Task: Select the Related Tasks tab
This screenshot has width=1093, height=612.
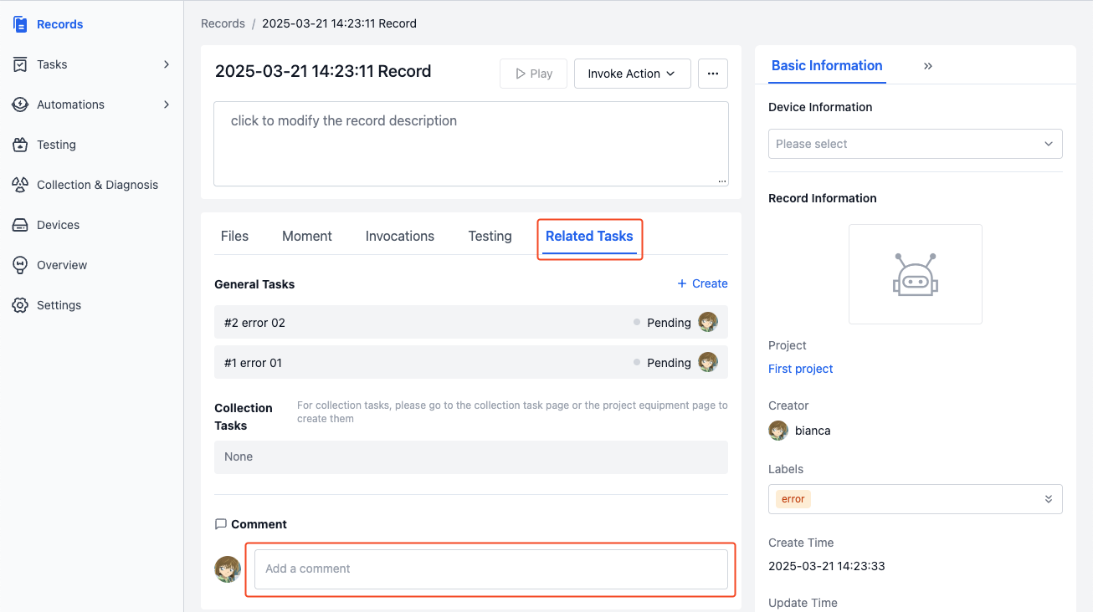Action: [x=589, y=237]
